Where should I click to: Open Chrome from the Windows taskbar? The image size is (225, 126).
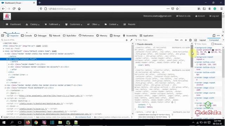pyautogui.click(x=36, y=122)
